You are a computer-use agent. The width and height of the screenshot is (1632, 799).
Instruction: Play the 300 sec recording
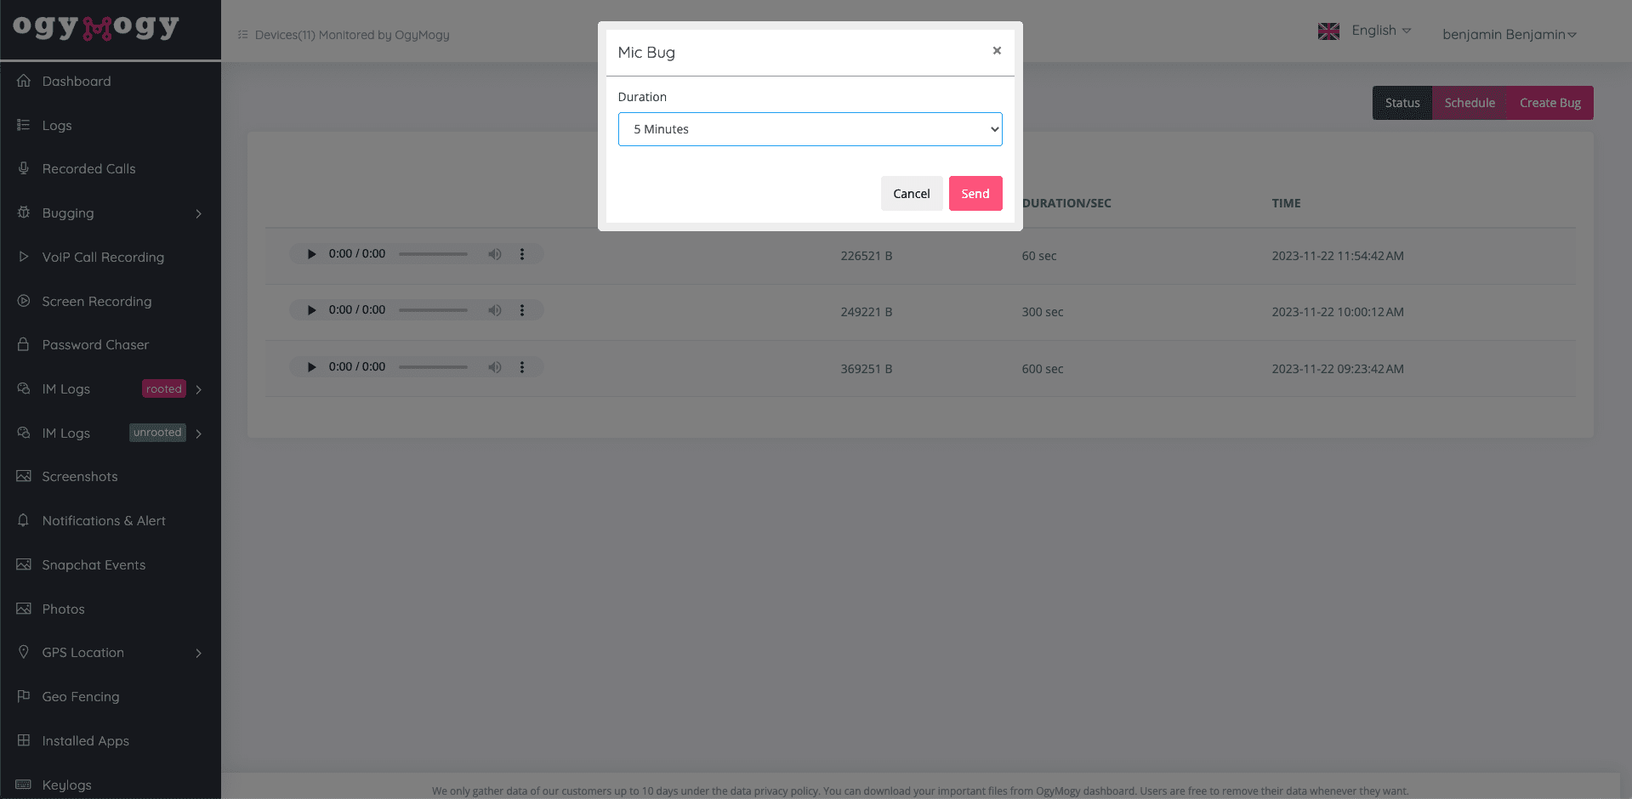tap(311, 310)
